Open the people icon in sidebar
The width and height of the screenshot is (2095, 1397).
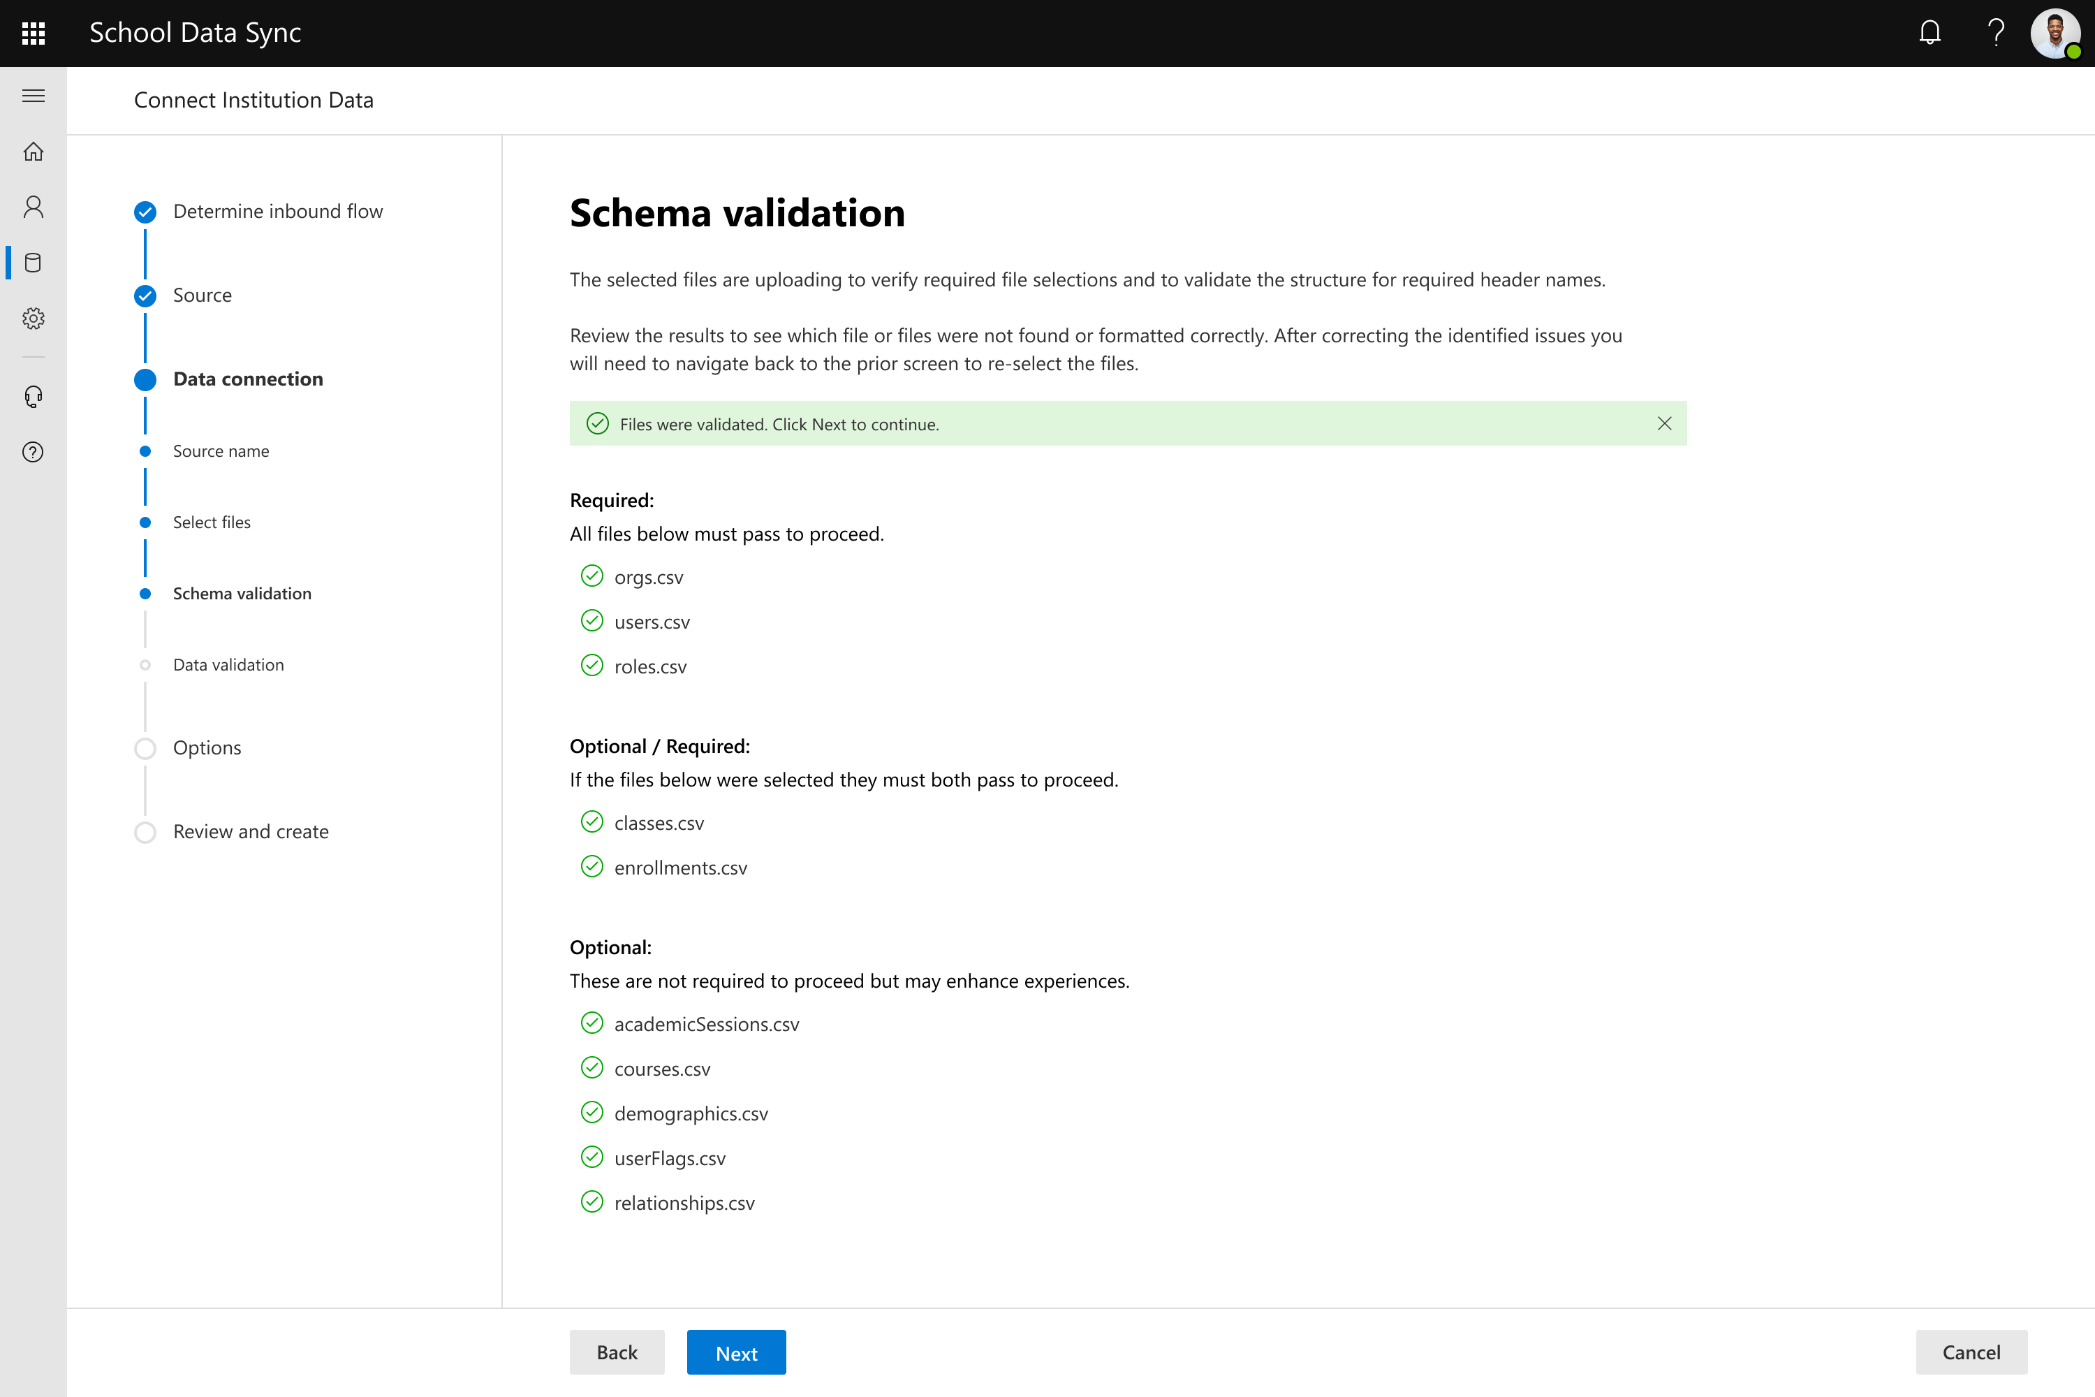(x=33, y=207)
